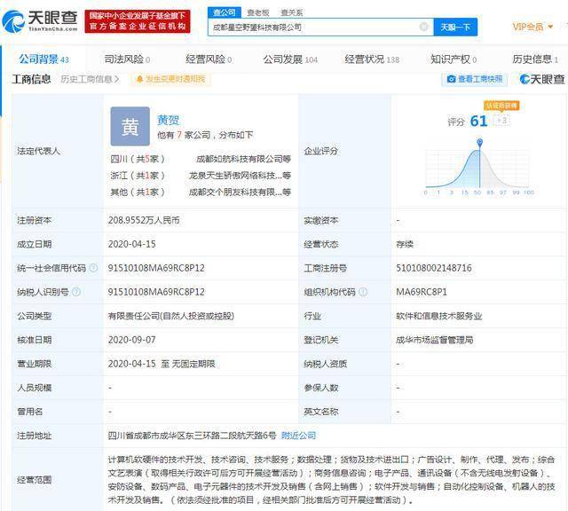Viewport: 568px width, 511px height.
Task: Click help icon beside 组织机构代码
Action: (363, 292)
